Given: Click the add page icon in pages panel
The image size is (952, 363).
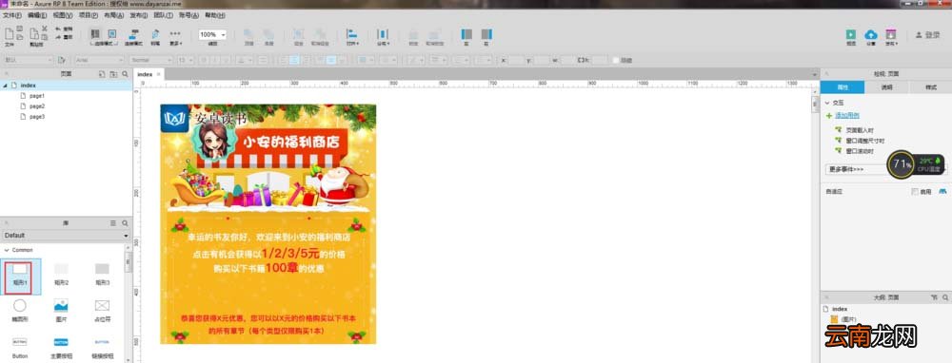Looking at the screenshot, I should click(x=102, y=74).
